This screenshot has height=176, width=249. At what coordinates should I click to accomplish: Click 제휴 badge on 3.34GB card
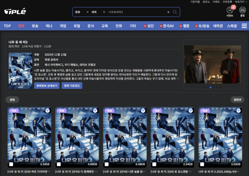[14, 111]
